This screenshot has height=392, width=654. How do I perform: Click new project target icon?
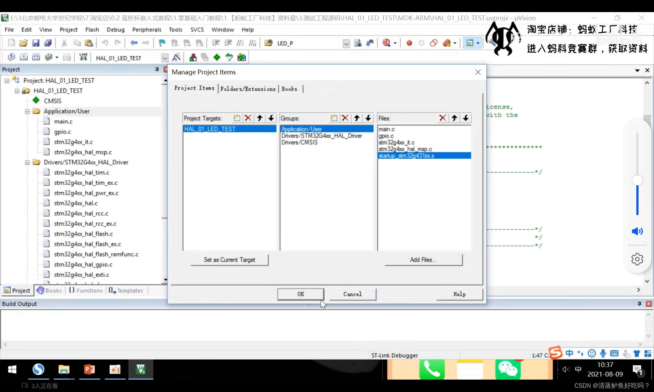coord(237,118)
